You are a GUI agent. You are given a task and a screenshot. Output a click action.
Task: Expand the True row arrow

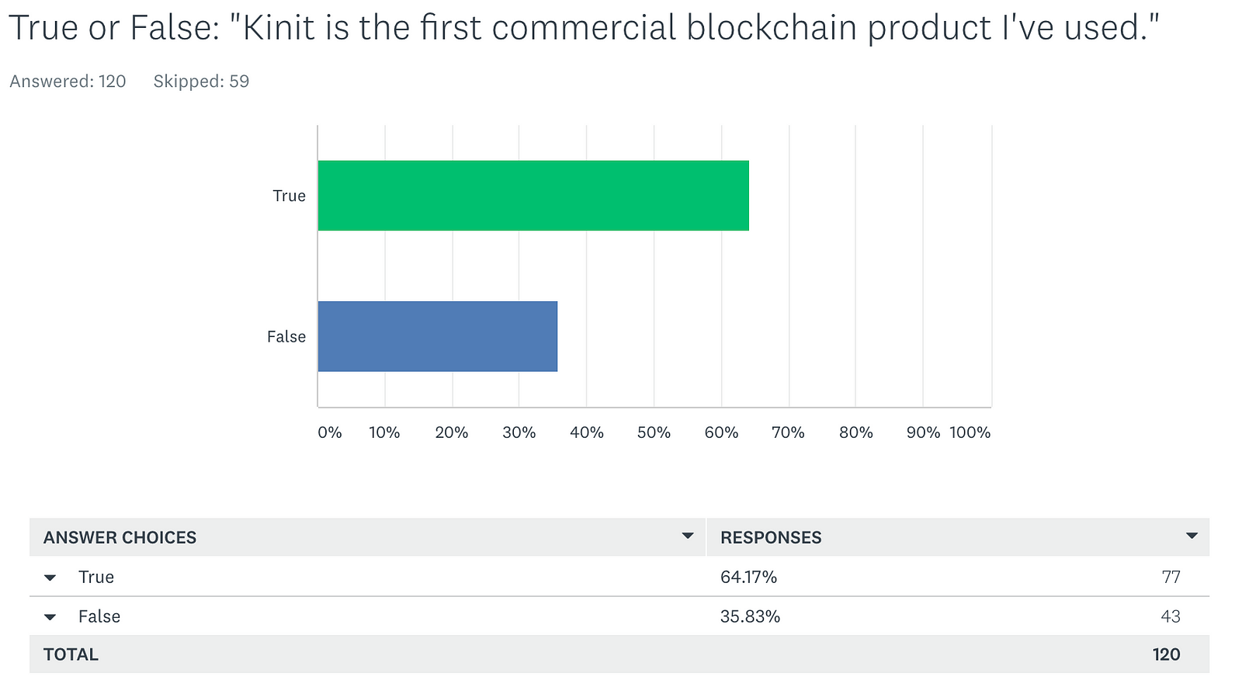click(x=50, y=578)
